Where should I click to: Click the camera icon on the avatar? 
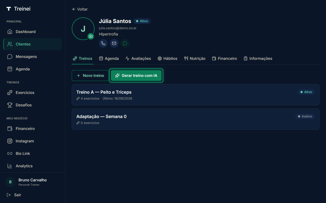point(91,36)
